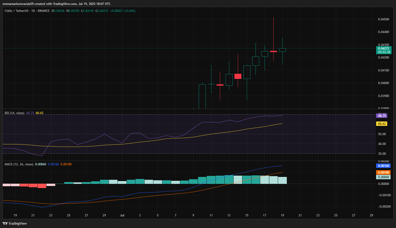Screen dimensions: 396x228
Task: Click the +0.00027 (+0.64%) change value
Action: click(123, 11)
